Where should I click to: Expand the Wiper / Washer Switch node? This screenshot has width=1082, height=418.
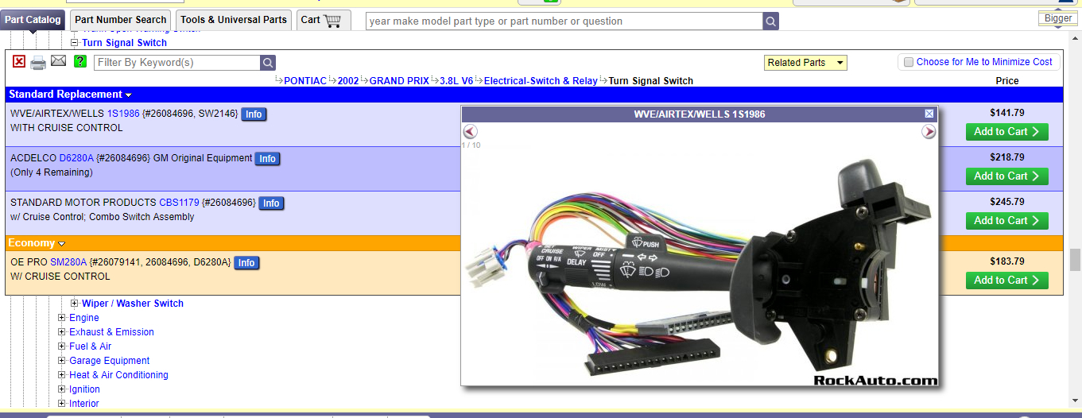coord(75,304)
